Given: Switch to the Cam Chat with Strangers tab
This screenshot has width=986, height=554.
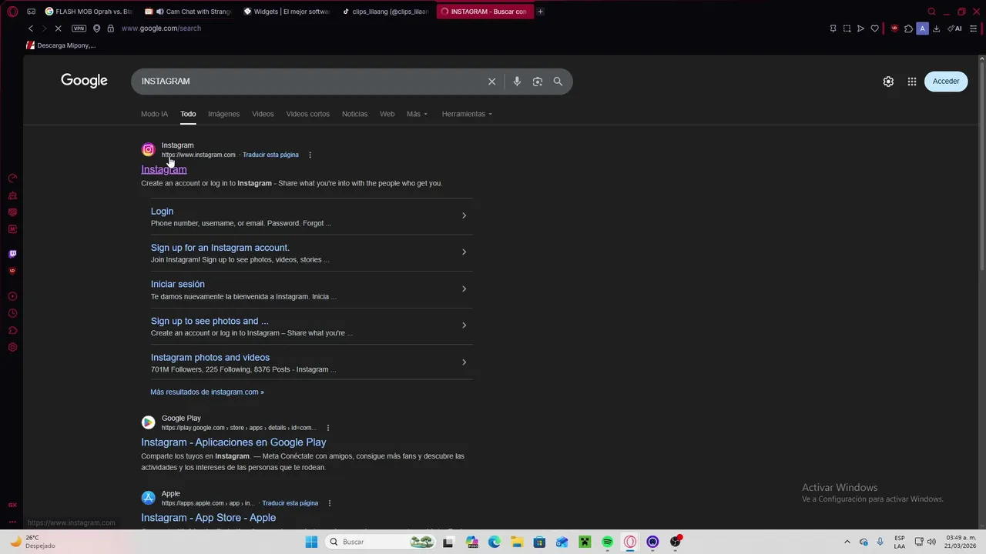Looking at the screenshot, I should (x=189, y=12).
